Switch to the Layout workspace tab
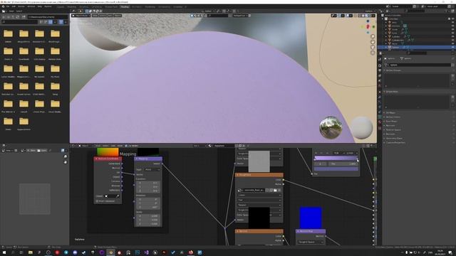The height and width of the screenshot is (256, 456). (61, 6)
